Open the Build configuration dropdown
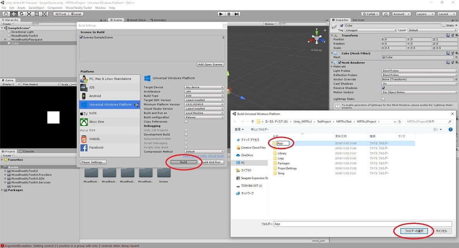The width and height of the screenshot is (459, 248). pos(204,117)
